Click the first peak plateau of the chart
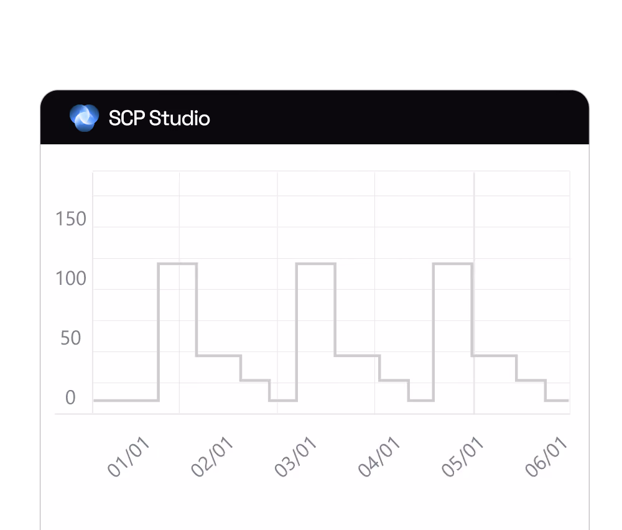Image resolution: width=622 pixels, height=530 pixels. tap(177, 263)
